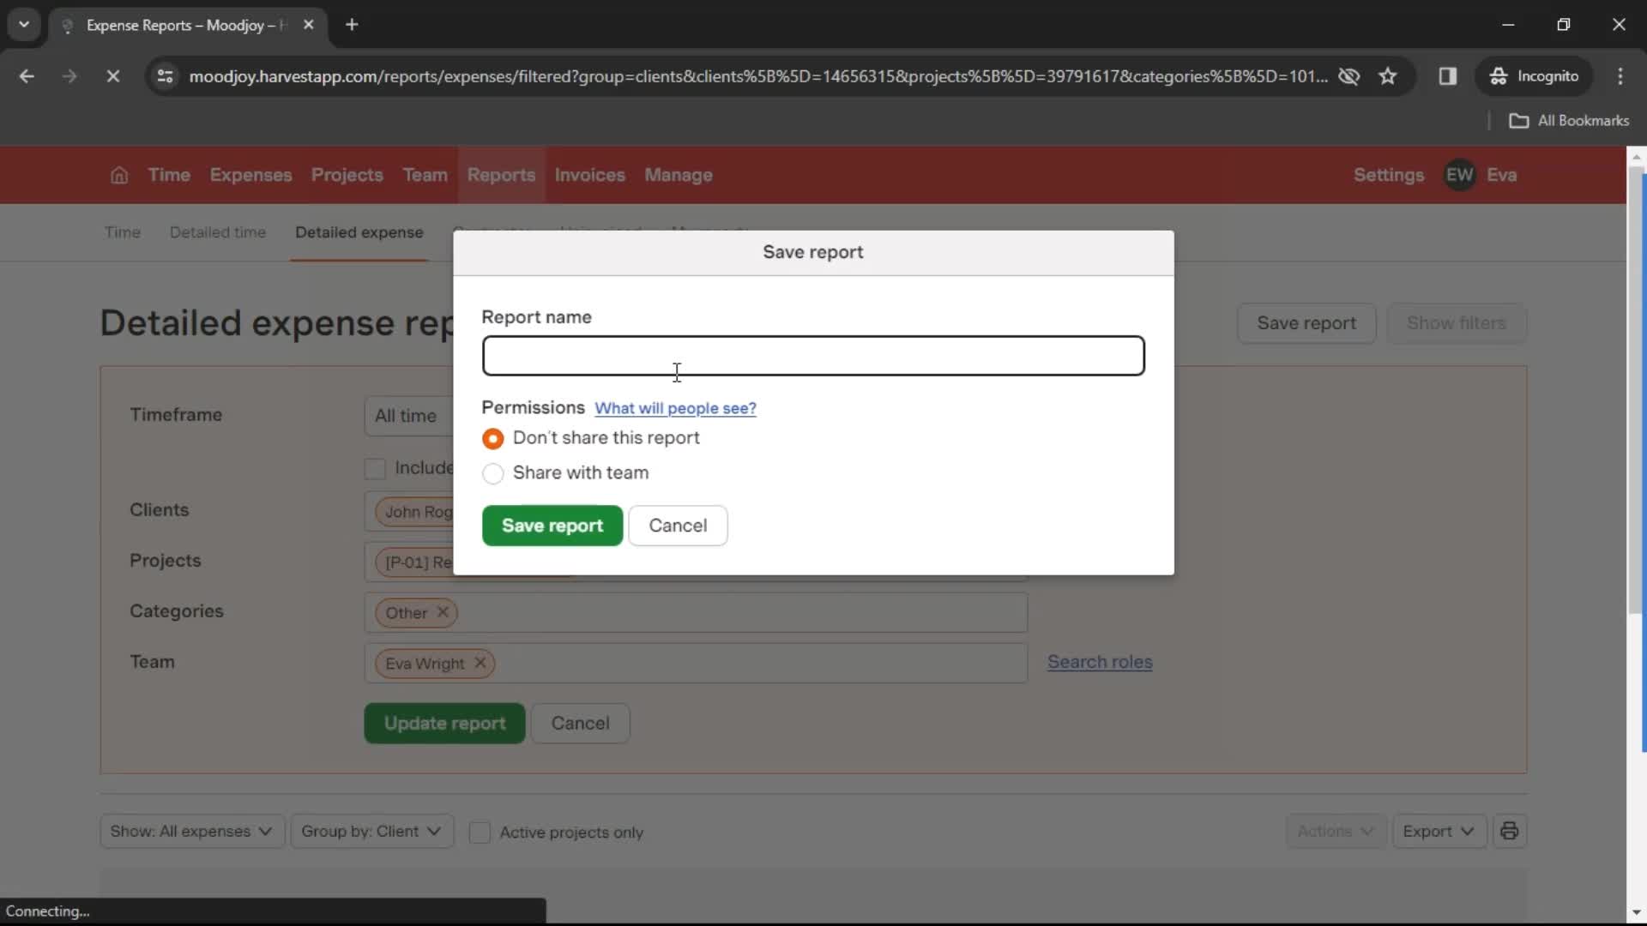The image size is (1647, 926).
Task: Click the Settings icon
Action: (x=1388, y=175)
